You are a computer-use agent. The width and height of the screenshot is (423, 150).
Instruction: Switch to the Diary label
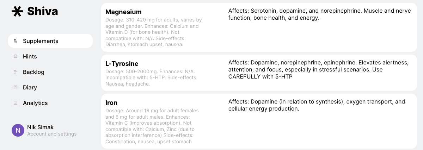30,88
